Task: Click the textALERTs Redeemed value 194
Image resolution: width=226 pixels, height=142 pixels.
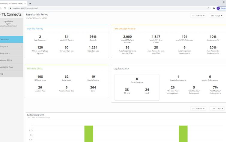Action: click(185, 37)
